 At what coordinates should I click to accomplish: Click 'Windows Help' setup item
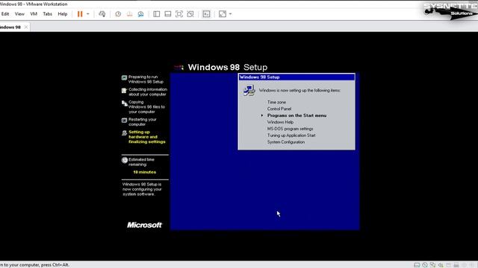coord(281,122)
